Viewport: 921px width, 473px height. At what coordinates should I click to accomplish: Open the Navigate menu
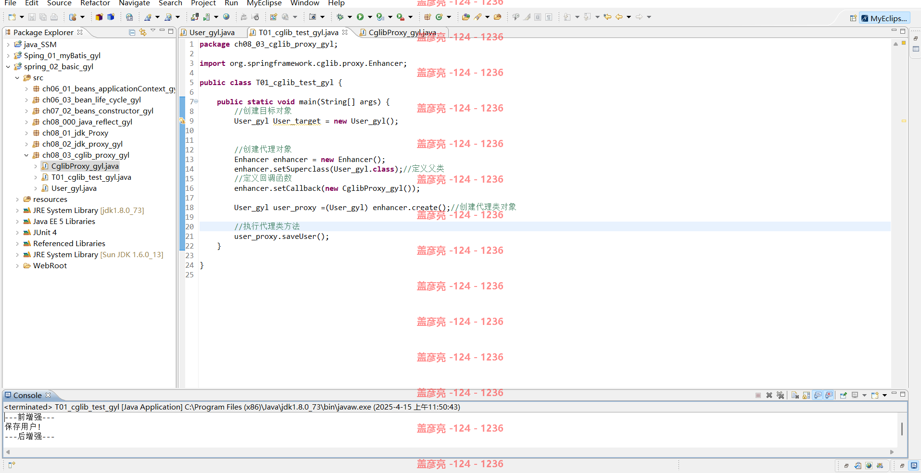[x=134, y=3]
